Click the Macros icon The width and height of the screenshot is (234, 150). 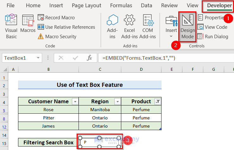[28, 24]
